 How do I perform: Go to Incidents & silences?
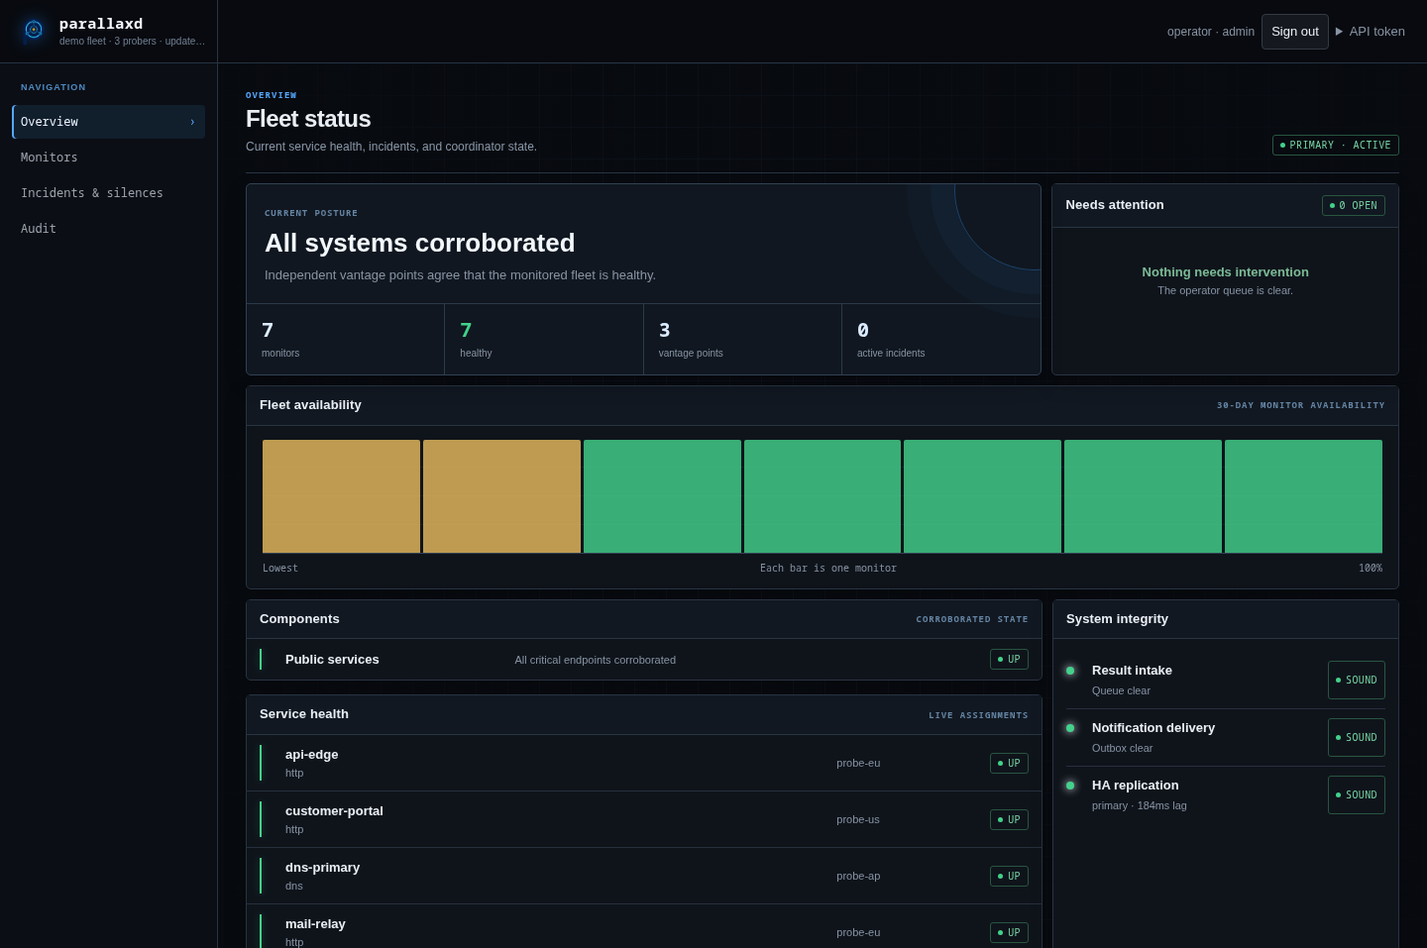pos(109,193)
